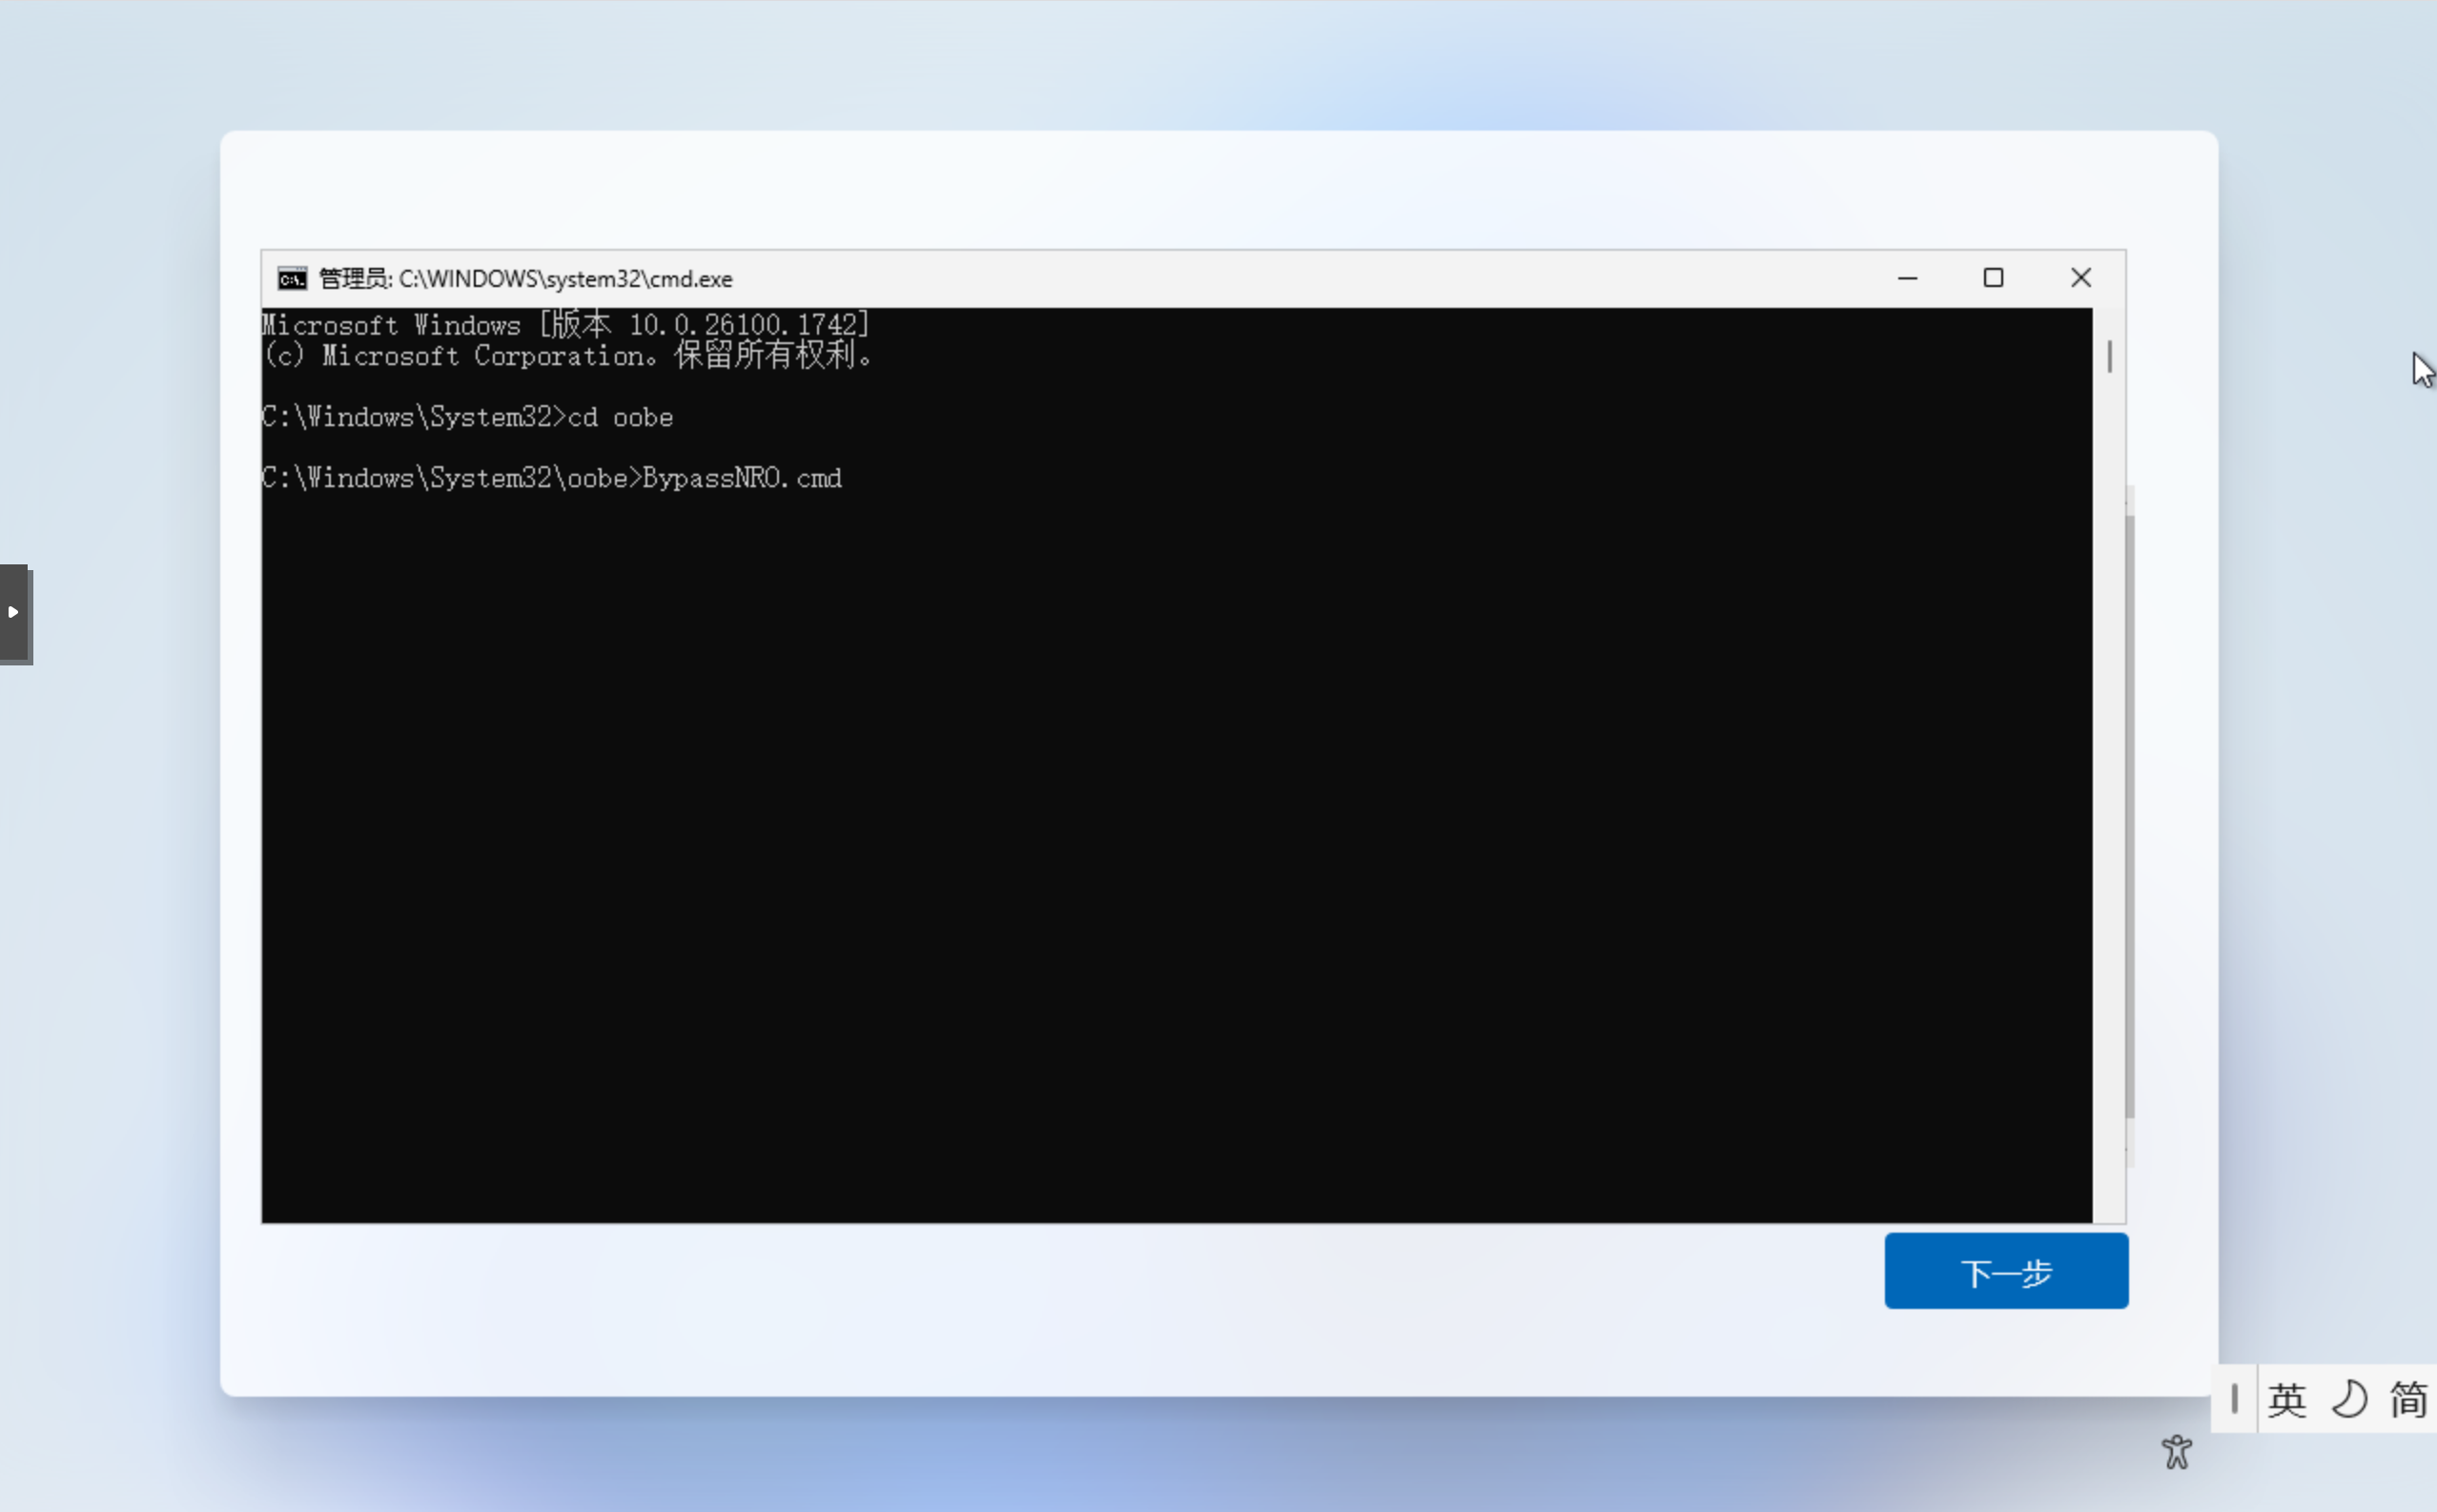Expand the left edge arrow panel

coord(14,612)
